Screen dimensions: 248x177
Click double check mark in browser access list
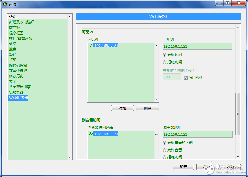click(x=91, y=134)
